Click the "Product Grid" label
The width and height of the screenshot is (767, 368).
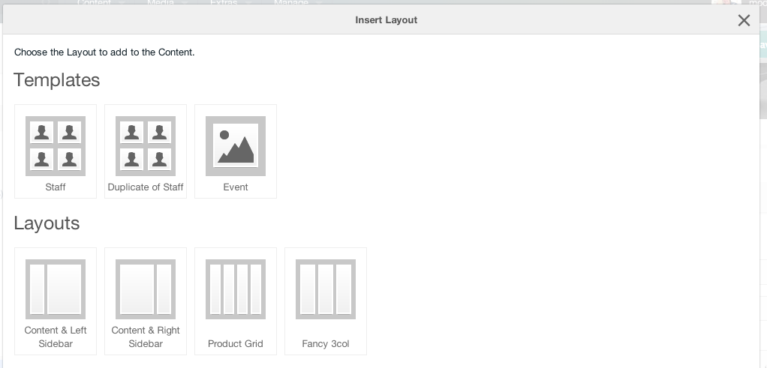coord(236,343)
